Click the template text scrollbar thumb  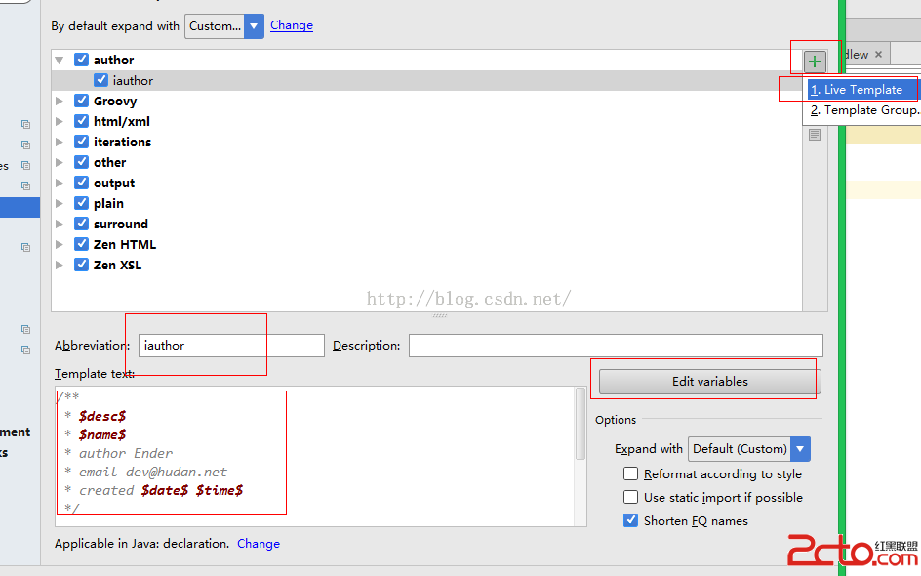pos(581,424)
